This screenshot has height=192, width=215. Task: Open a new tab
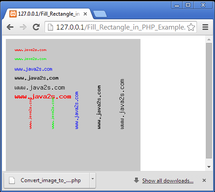(100, 14)
